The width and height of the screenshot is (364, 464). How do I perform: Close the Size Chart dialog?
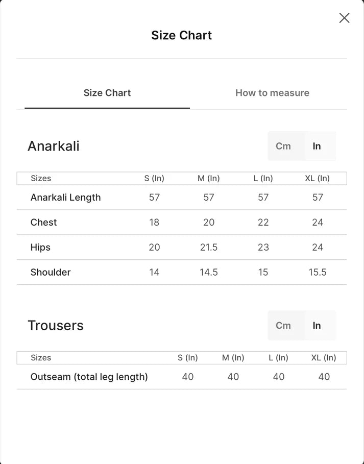point(344,18)
